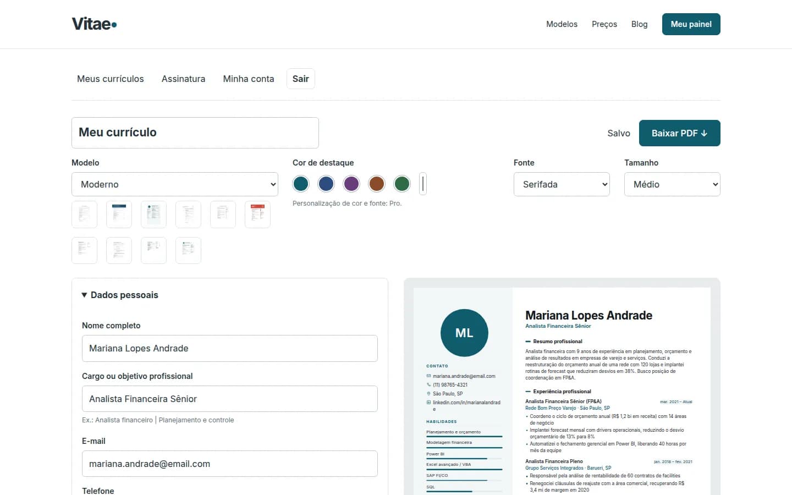Click into the E-mail input field
The image size is (792, 495).
pos(230,464)
